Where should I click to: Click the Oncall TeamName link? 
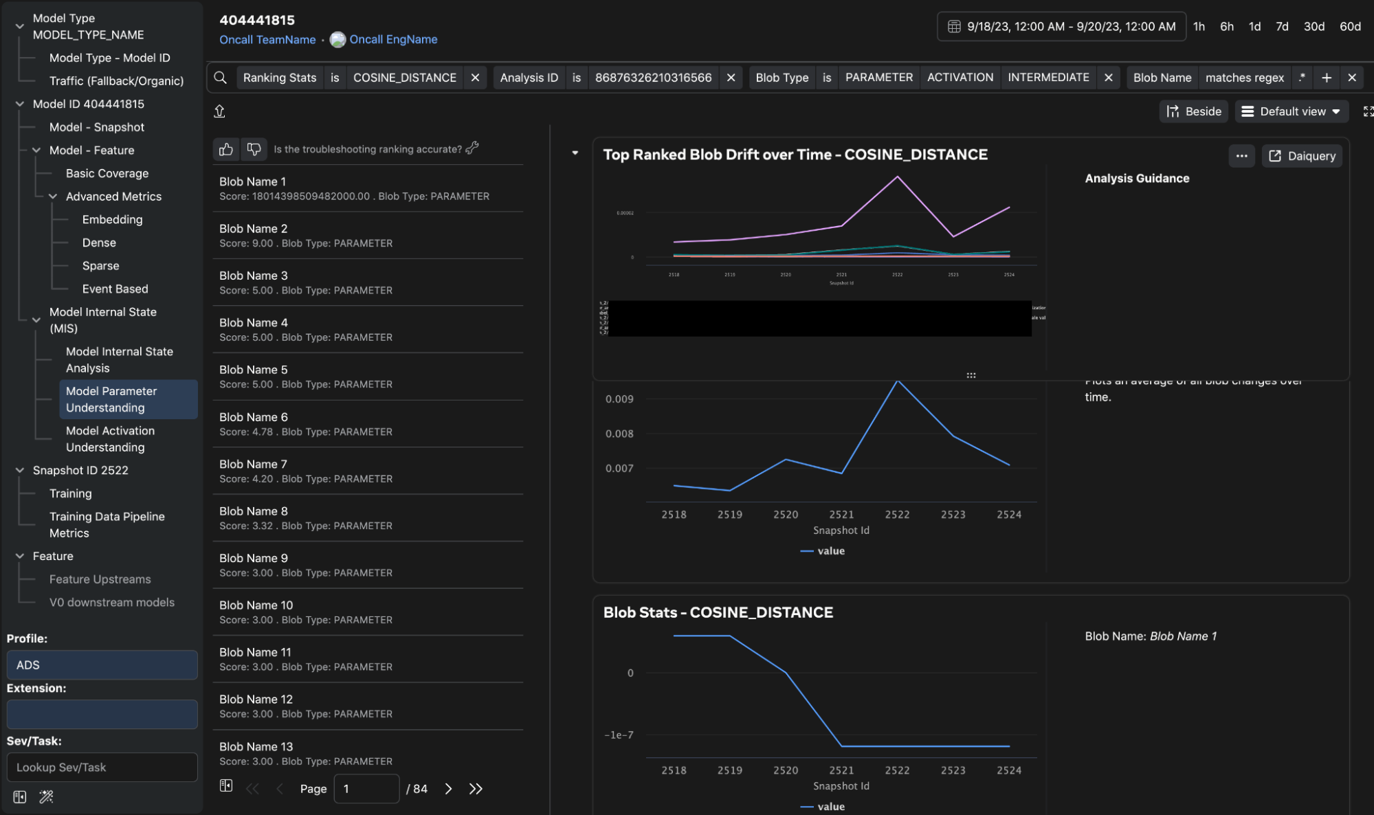click(x=267, y=40)
